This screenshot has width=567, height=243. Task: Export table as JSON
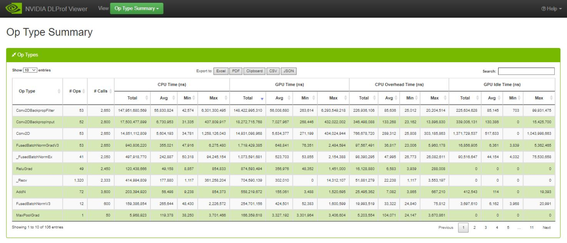289,71
